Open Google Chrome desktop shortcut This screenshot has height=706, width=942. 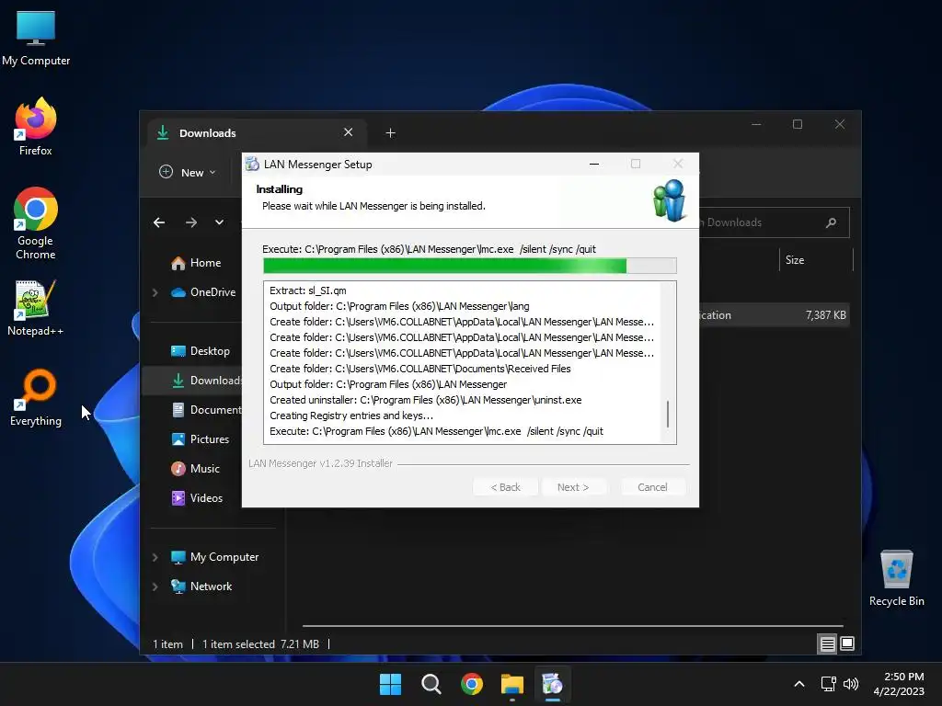[x=36, y=223]
